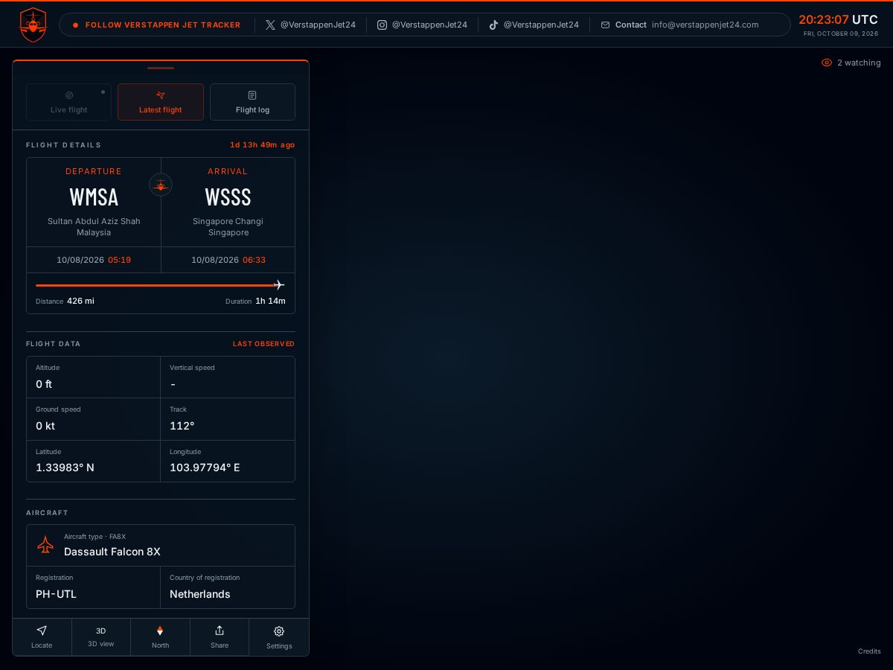The width and height of the screenshot is (893, 670).
Task: Click Sultan Abdul Aziz Shah airport name
Action: coord(94,221)
